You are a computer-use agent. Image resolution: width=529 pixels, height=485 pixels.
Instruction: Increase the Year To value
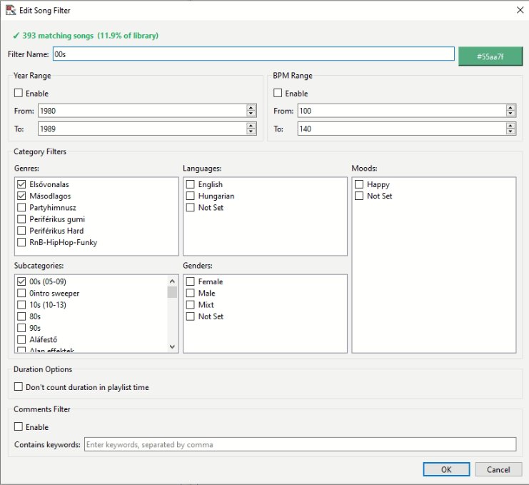click(x=251, y=125)
